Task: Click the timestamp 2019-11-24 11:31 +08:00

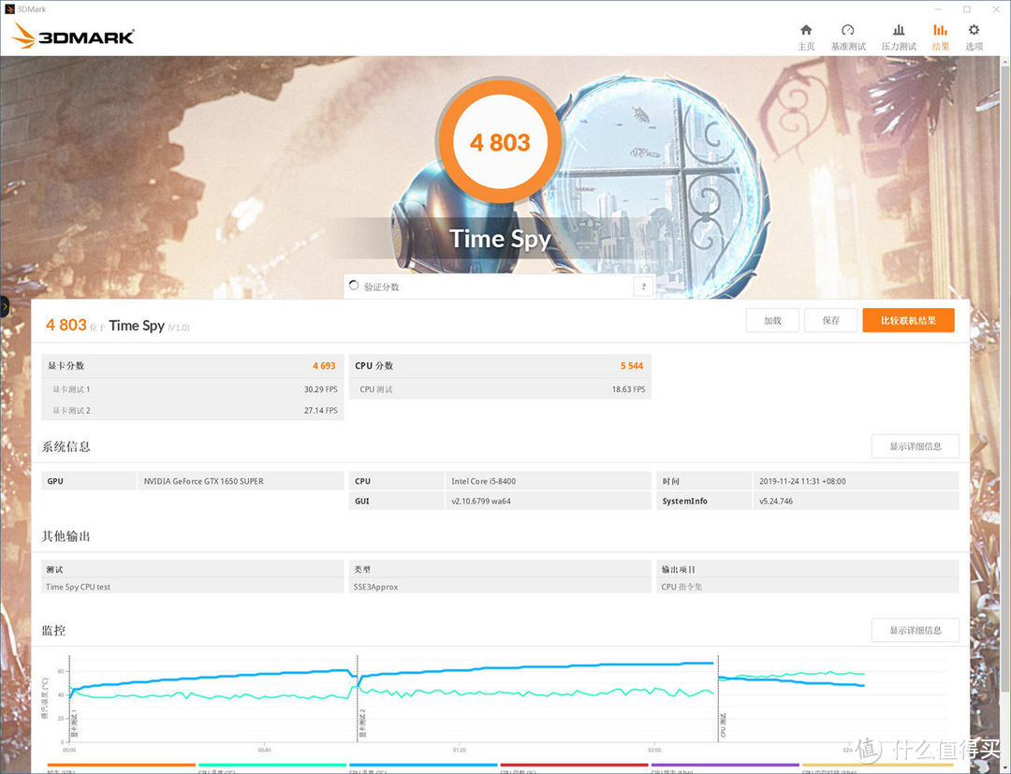Action: [802, 481]
